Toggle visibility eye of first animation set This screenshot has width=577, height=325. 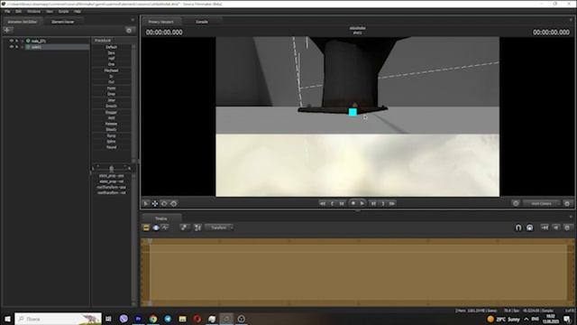[12, 41]
